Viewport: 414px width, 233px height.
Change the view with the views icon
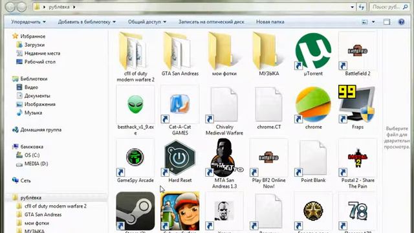click(365, 22)
